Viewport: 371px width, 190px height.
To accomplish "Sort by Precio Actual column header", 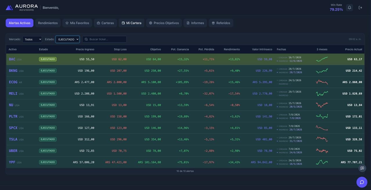I will (x=354, y=49).
